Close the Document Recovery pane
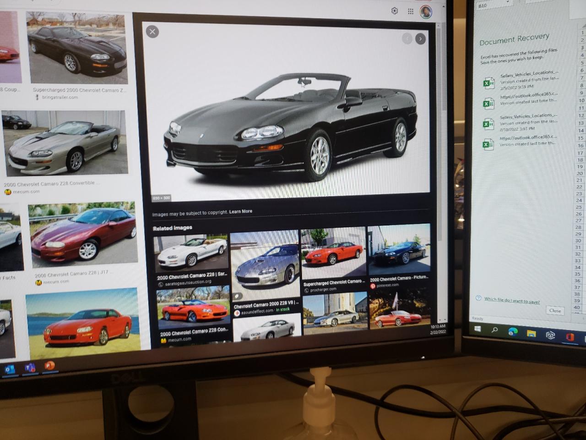The height and width of the screenshot is (440, 586). coord(555,310)
